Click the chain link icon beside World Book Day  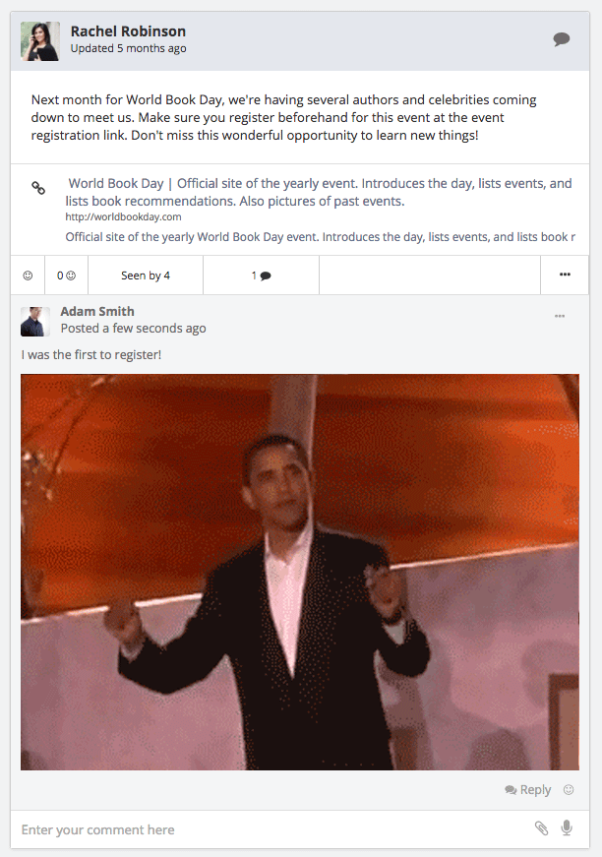38,188
